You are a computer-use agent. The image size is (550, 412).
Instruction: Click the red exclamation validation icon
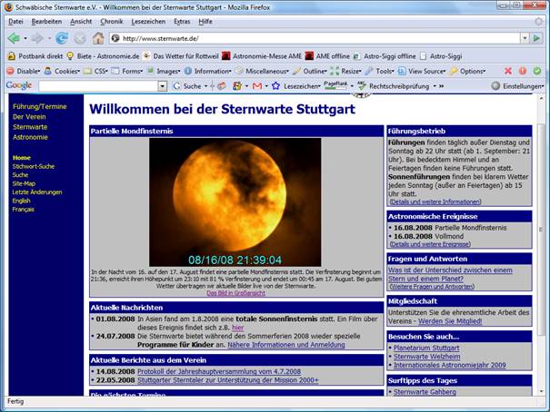523,71
